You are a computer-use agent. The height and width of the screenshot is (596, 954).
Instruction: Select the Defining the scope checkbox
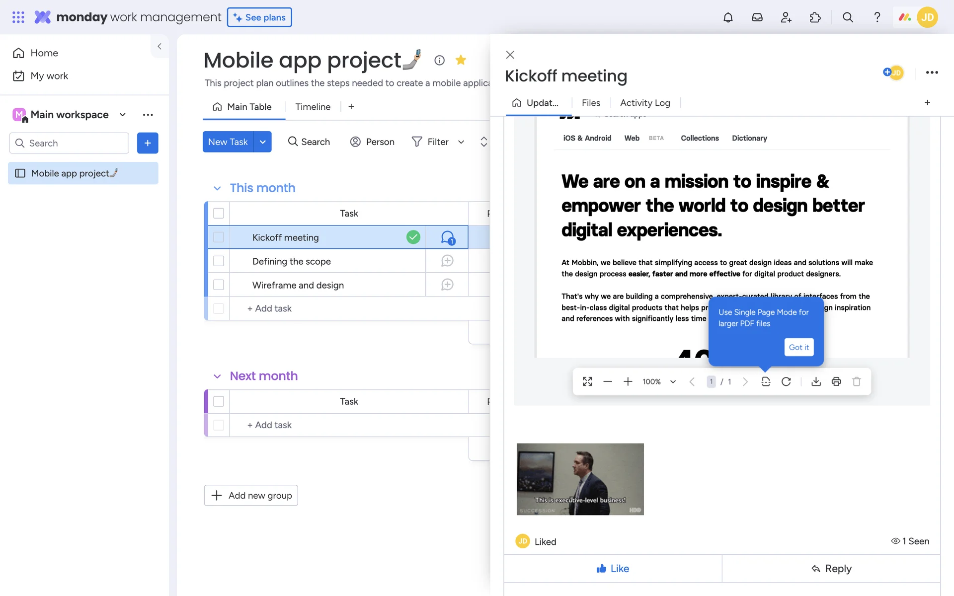click(x=219, y=261)
